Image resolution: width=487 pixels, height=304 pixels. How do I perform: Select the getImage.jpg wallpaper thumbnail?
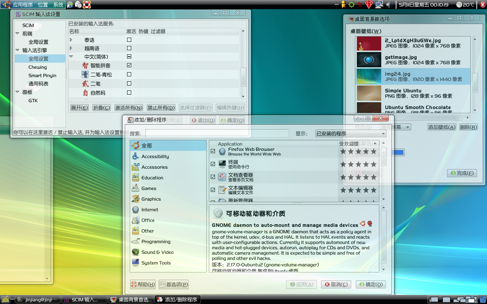point(369,60)
